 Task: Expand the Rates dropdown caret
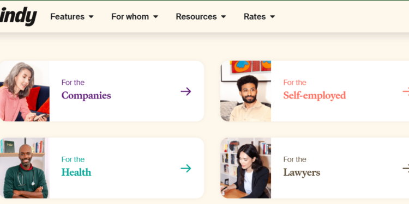pyautogui.click(x=272, y=17)
